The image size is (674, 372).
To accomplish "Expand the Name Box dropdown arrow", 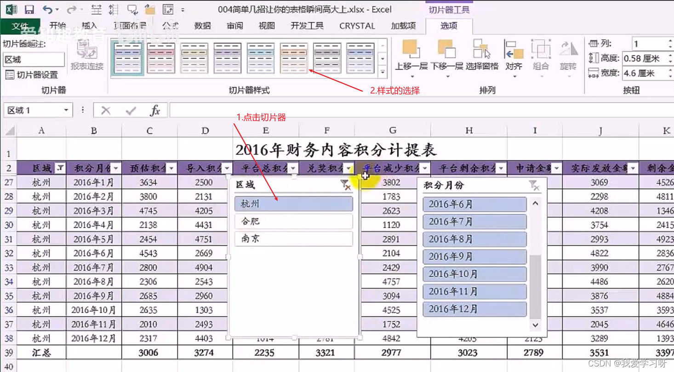I will point(66,110).
